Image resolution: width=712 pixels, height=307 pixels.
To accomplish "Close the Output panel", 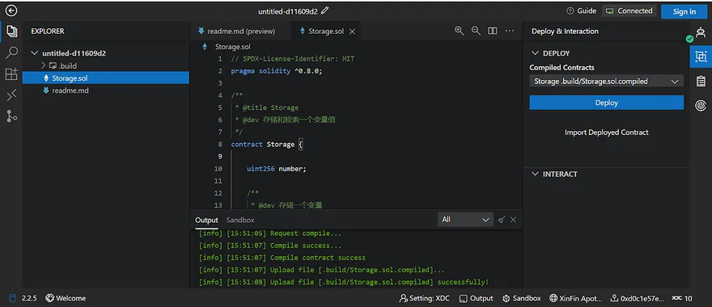I will pyautogui.click(x=513, y=220).
